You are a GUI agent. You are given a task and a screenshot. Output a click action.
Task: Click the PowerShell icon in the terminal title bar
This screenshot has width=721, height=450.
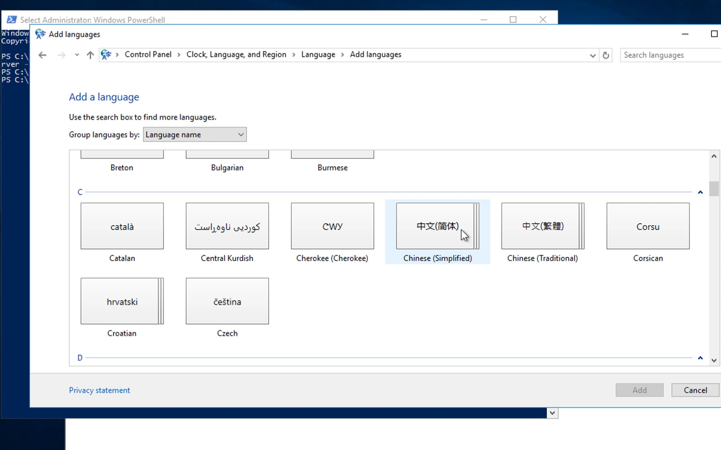point(12,19)
